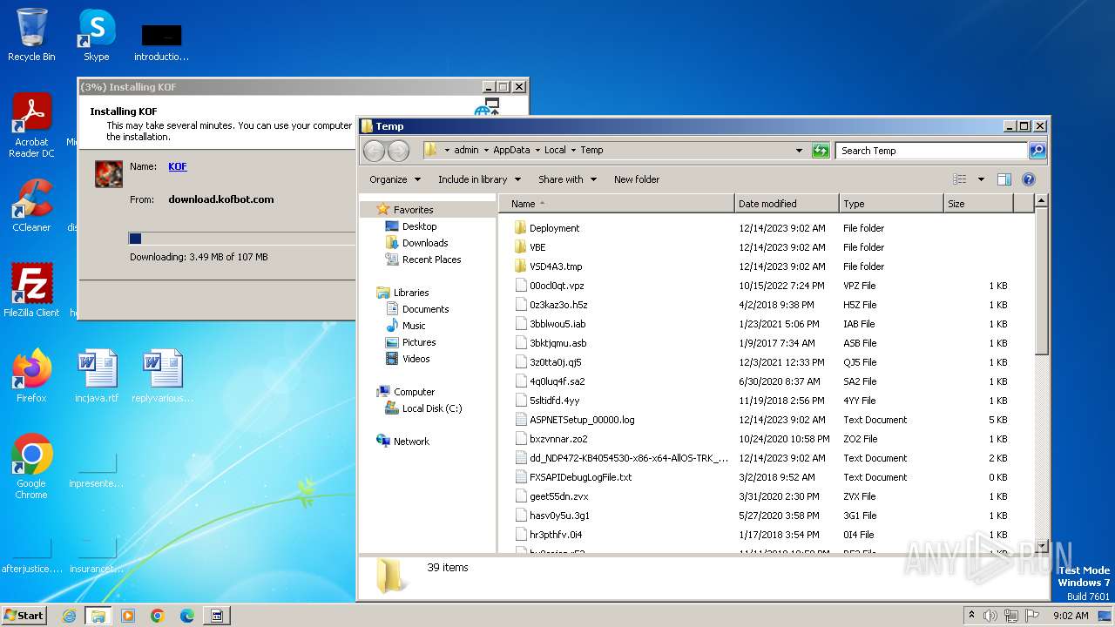The height and width of the screenshot is (627, 1115).
Task: Open the Share with dropdown
Action: (567, 179)
